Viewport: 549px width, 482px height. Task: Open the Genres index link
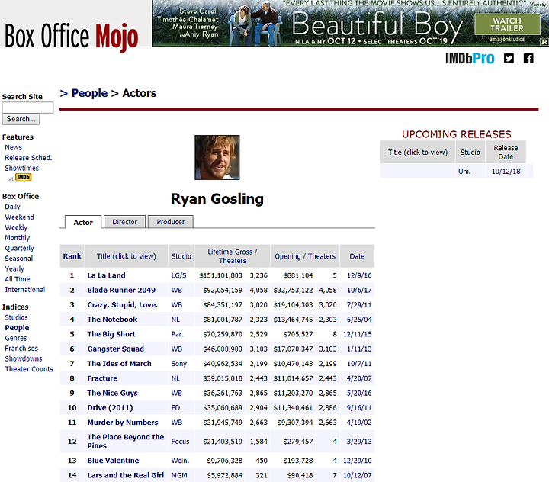coord(16,338)
